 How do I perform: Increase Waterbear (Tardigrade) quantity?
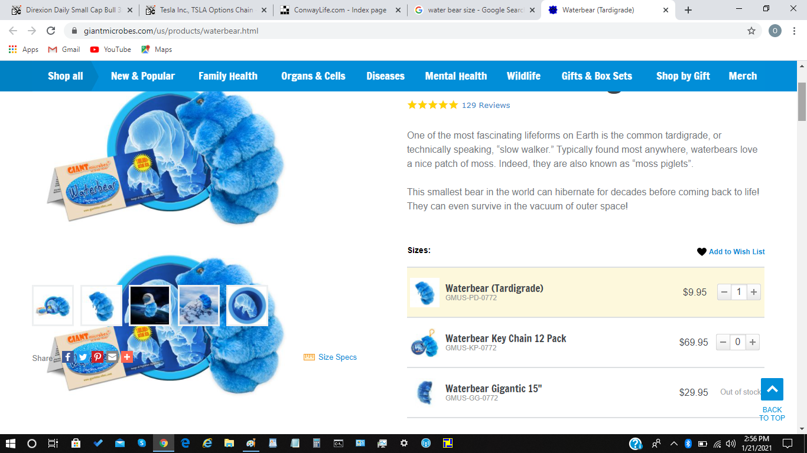pyautogui.click(x=753, y=292)
